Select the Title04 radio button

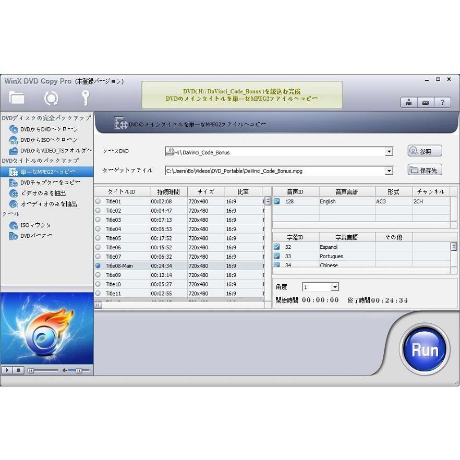tap(98, 229)
